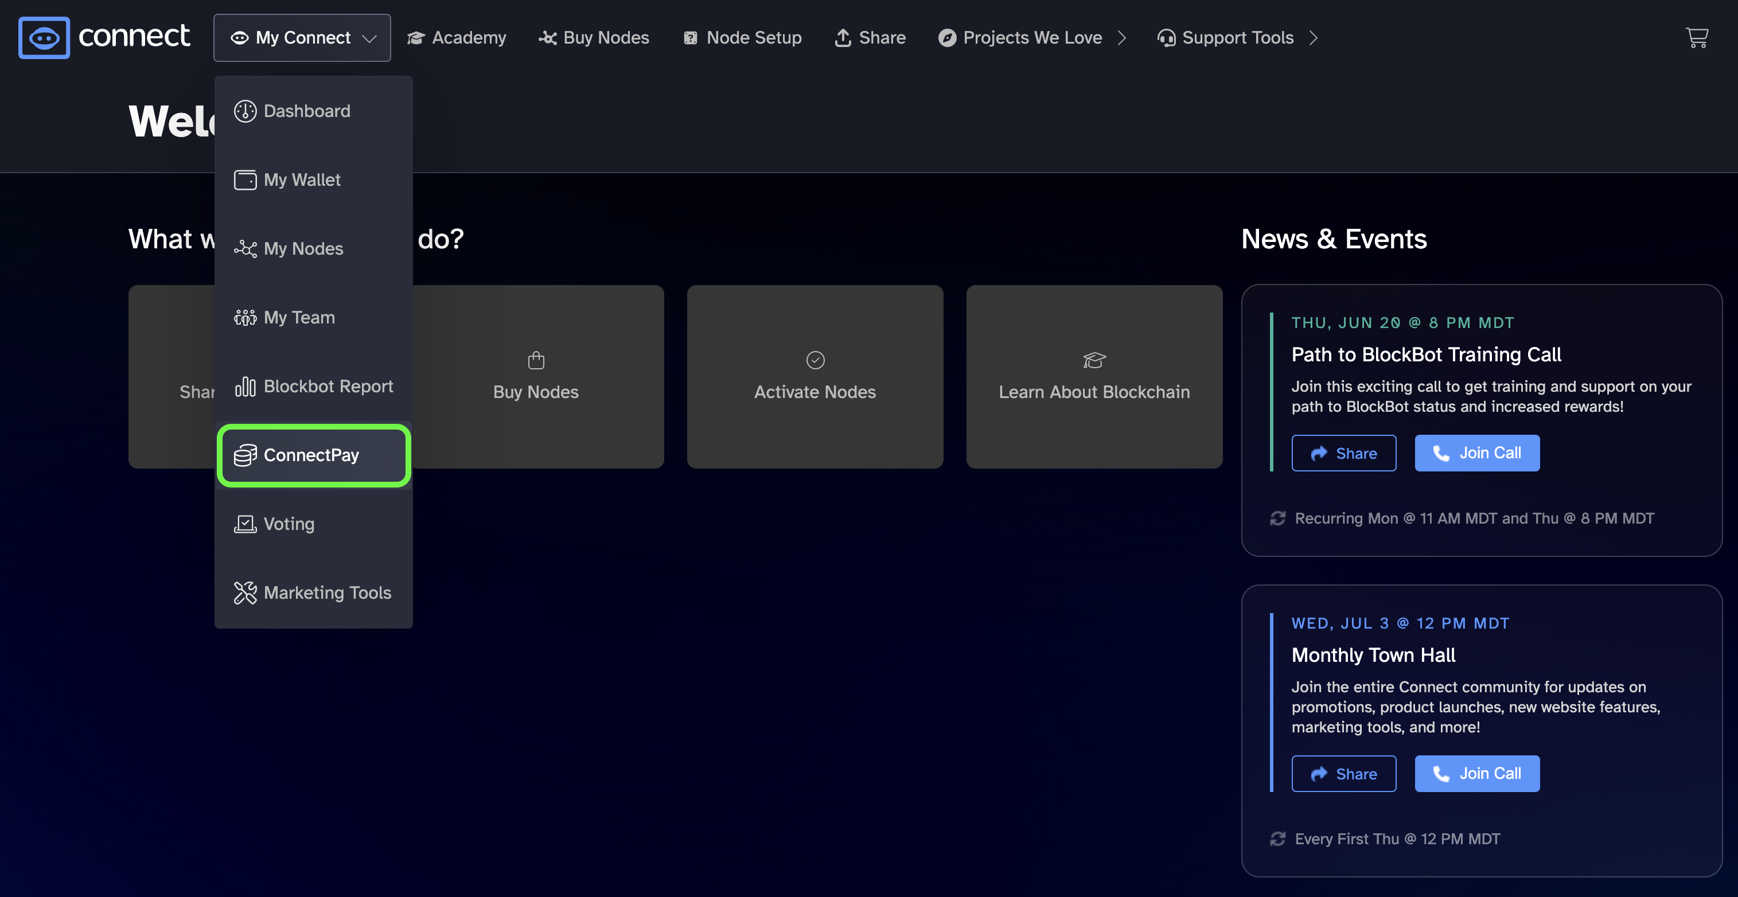Click the My Wallet icon
Image resolution: width=1738 pixels, height=897 pixels.
[245, 180]
